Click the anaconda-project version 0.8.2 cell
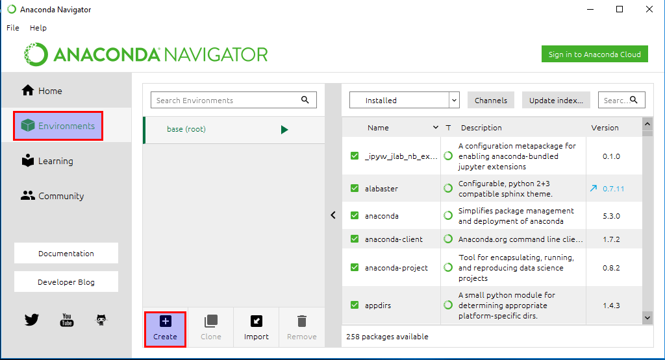 coord(611,268)
